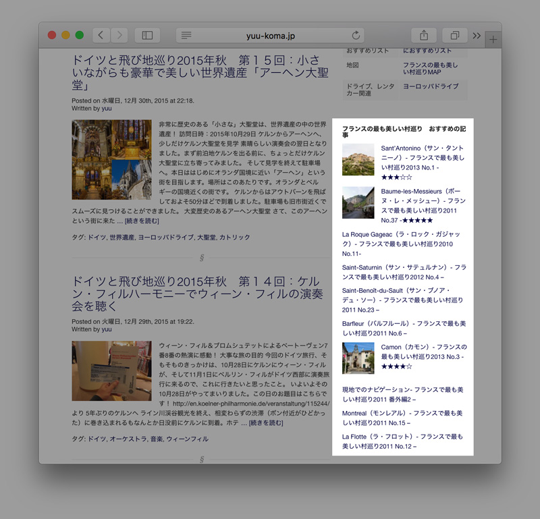Select the 世界遺産 tag
The width and height of the screenshot is (540, 519).
pos(122,238)
